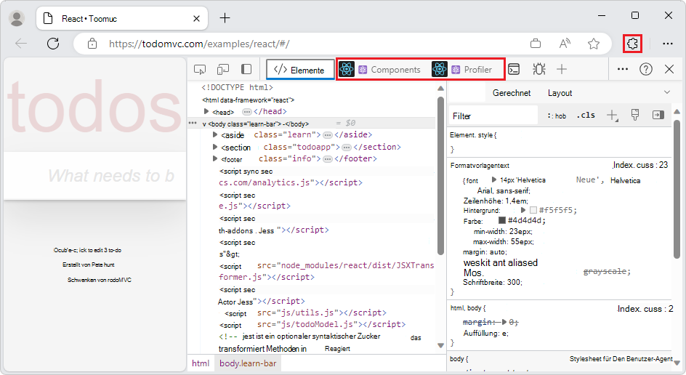Click the address bar URL
Image resolution: width=686 pixels, height=375 pixels.
tap(199, 44)
